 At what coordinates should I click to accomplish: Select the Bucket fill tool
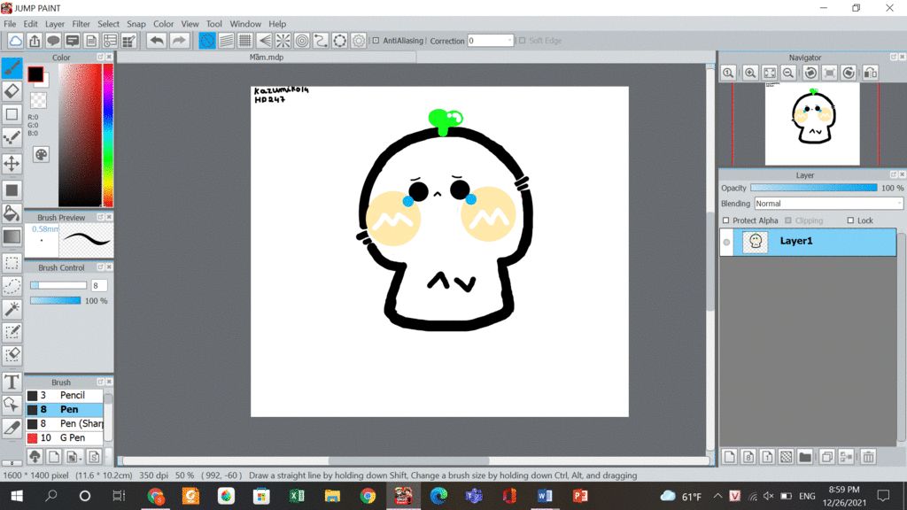[12, 213]
